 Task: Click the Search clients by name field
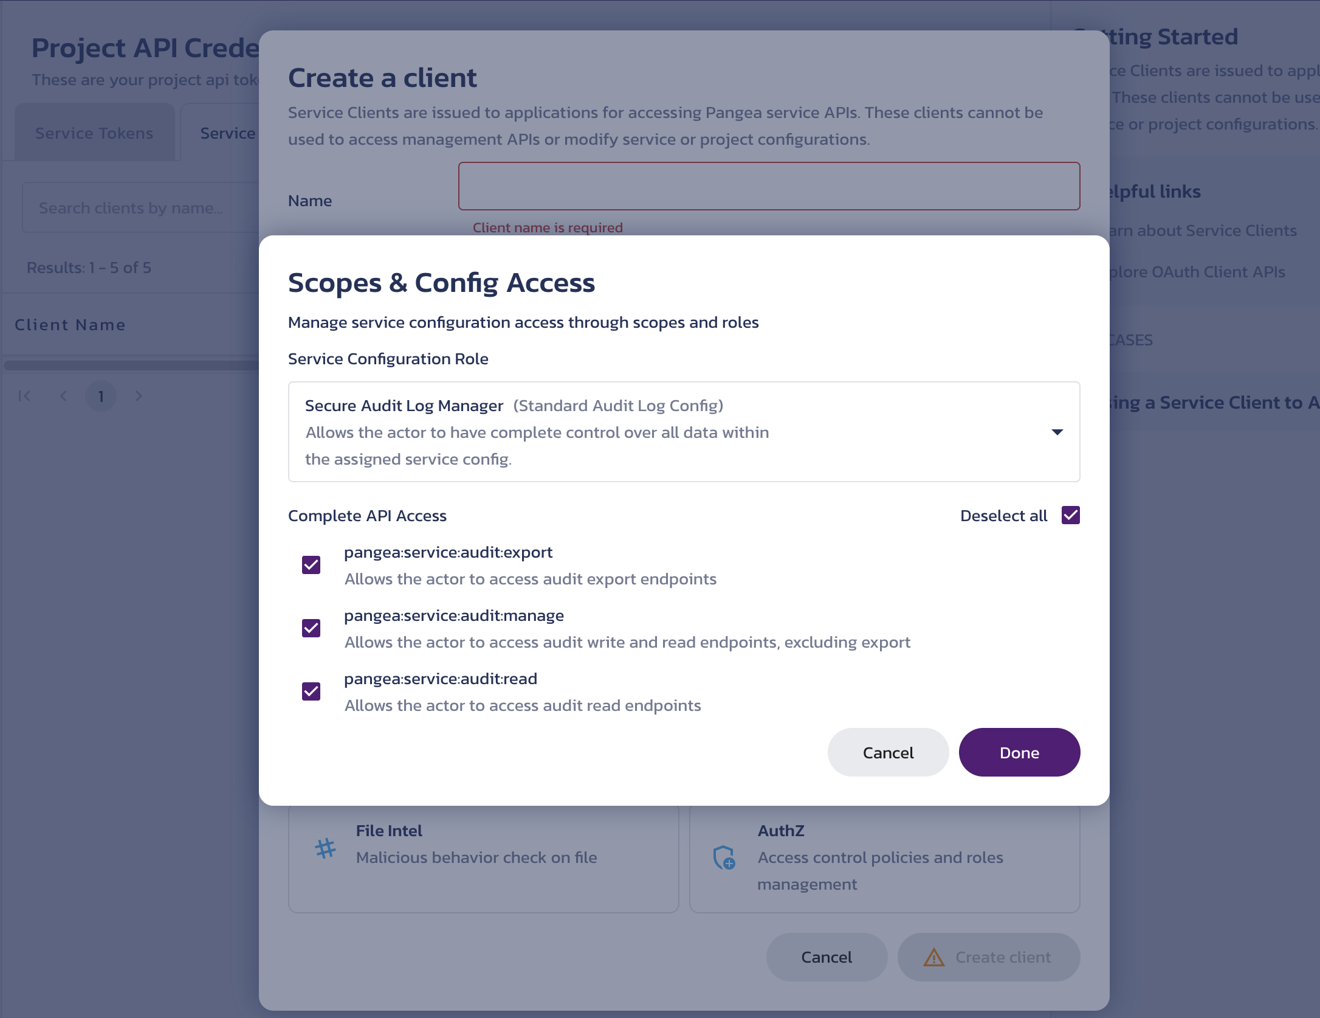[x=141, y=208]
